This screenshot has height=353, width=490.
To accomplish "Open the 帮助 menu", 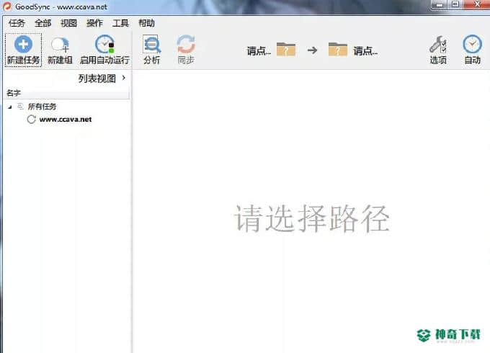I will point(146,23).
